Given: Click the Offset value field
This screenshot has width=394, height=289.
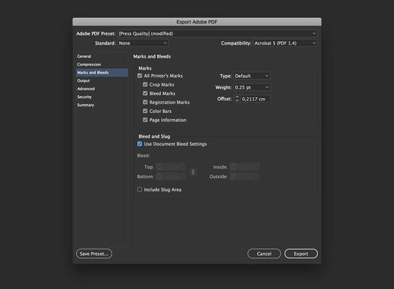Looking at the screenshot, I should 255,99.
